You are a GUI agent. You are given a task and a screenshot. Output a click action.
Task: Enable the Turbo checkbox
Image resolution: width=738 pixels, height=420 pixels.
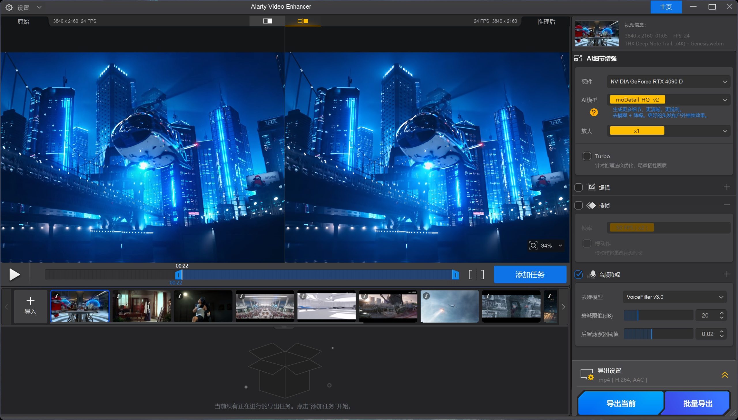coord(587,156)
